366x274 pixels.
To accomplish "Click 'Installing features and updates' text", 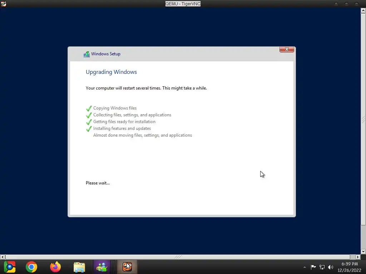I will (x=122, y=128).
